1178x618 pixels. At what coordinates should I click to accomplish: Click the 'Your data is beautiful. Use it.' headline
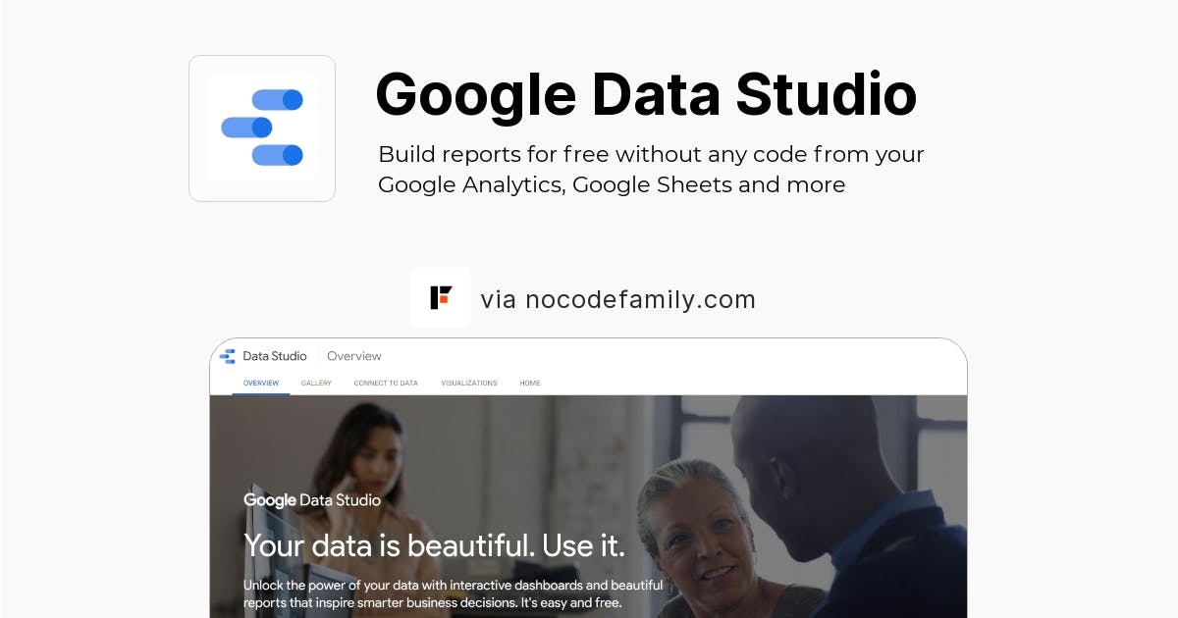434,545
